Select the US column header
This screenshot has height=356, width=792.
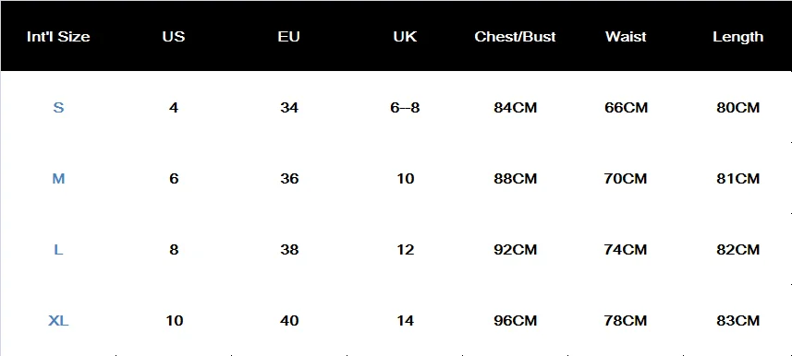(x=173, y=37)
